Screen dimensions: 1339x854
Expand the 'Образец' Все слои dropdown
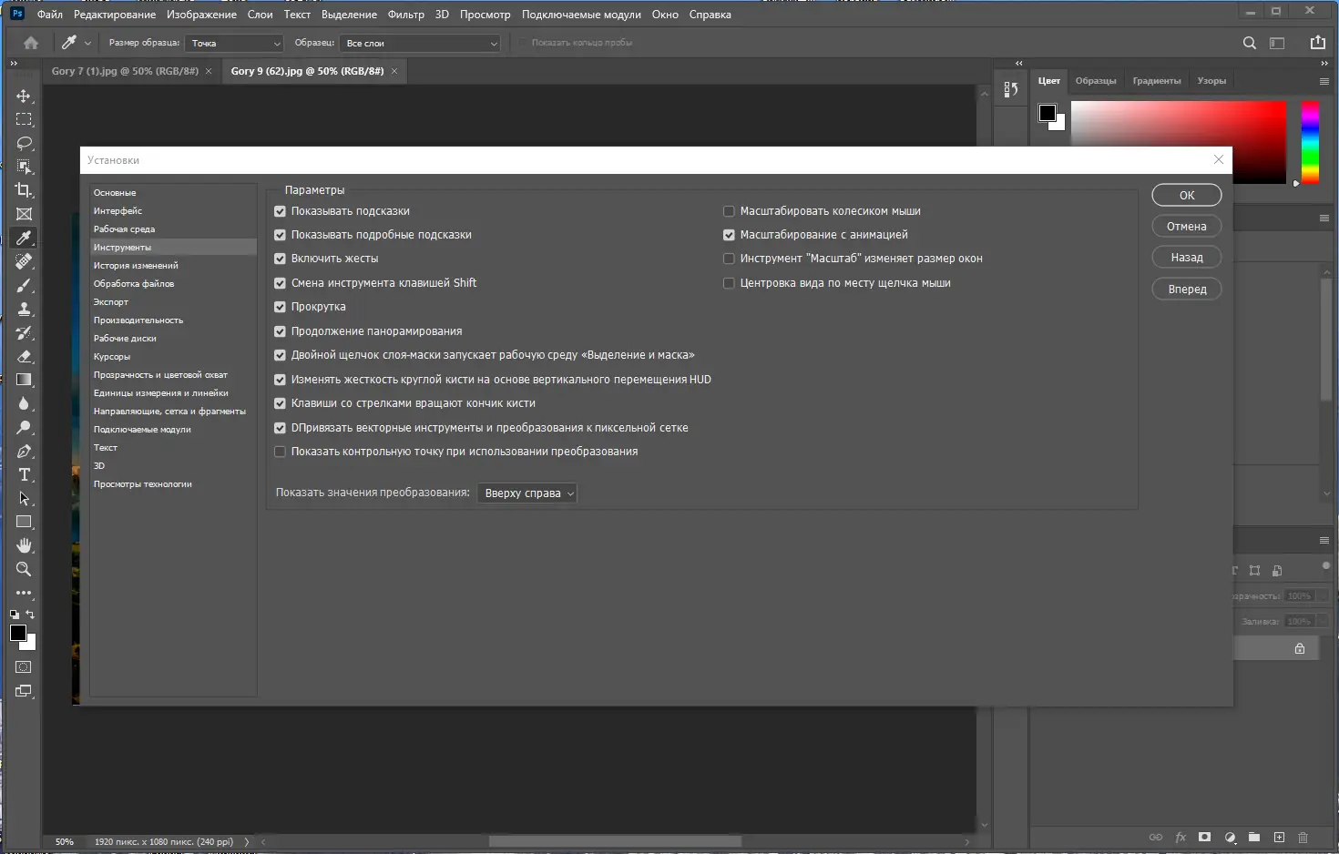(420, 43)
